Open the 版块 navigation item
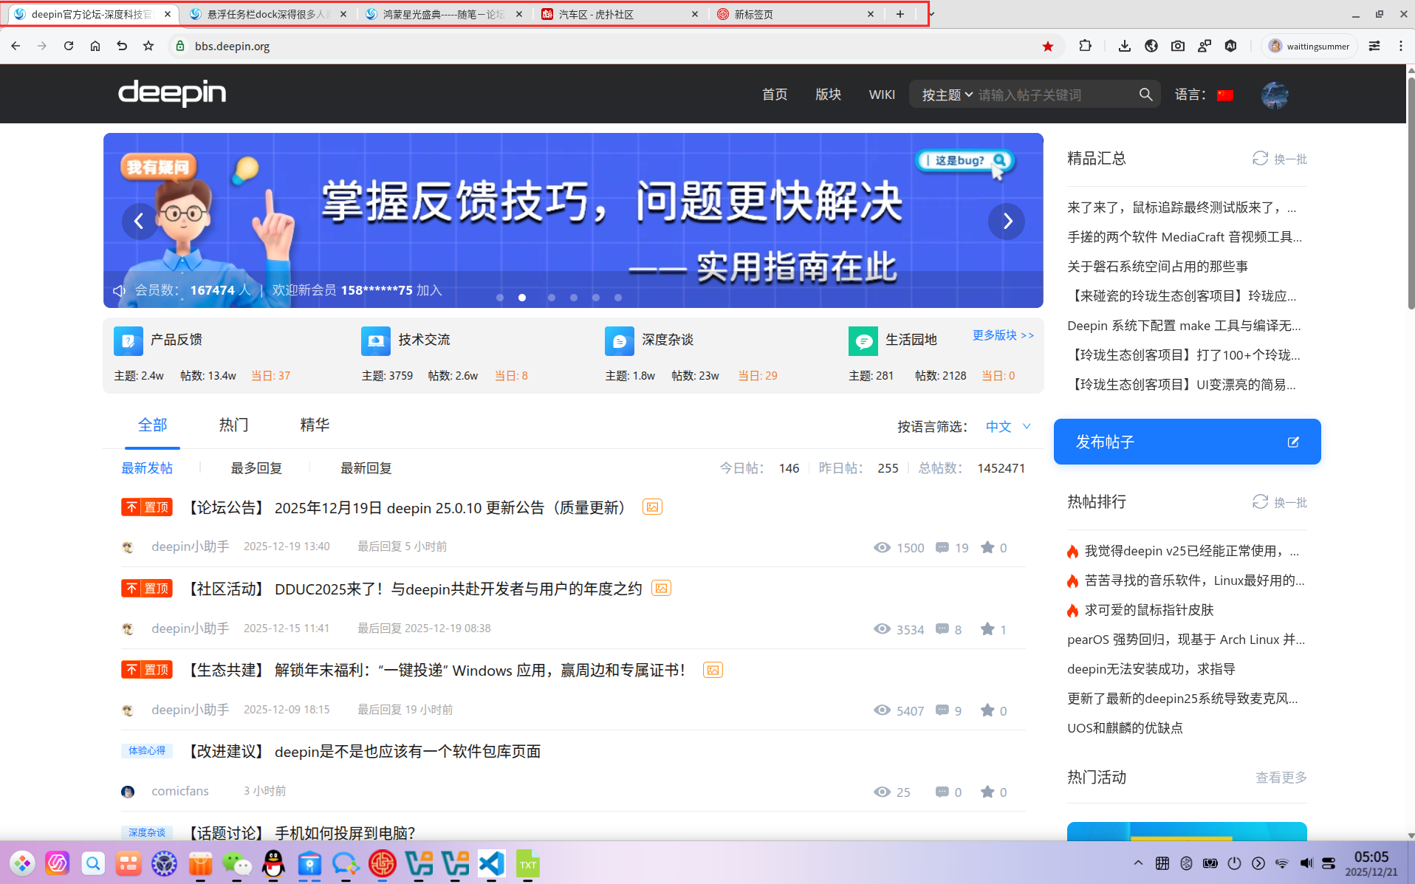Image resolution: width=1415 pixels, height=884 pixels. [x=828, y=95]
